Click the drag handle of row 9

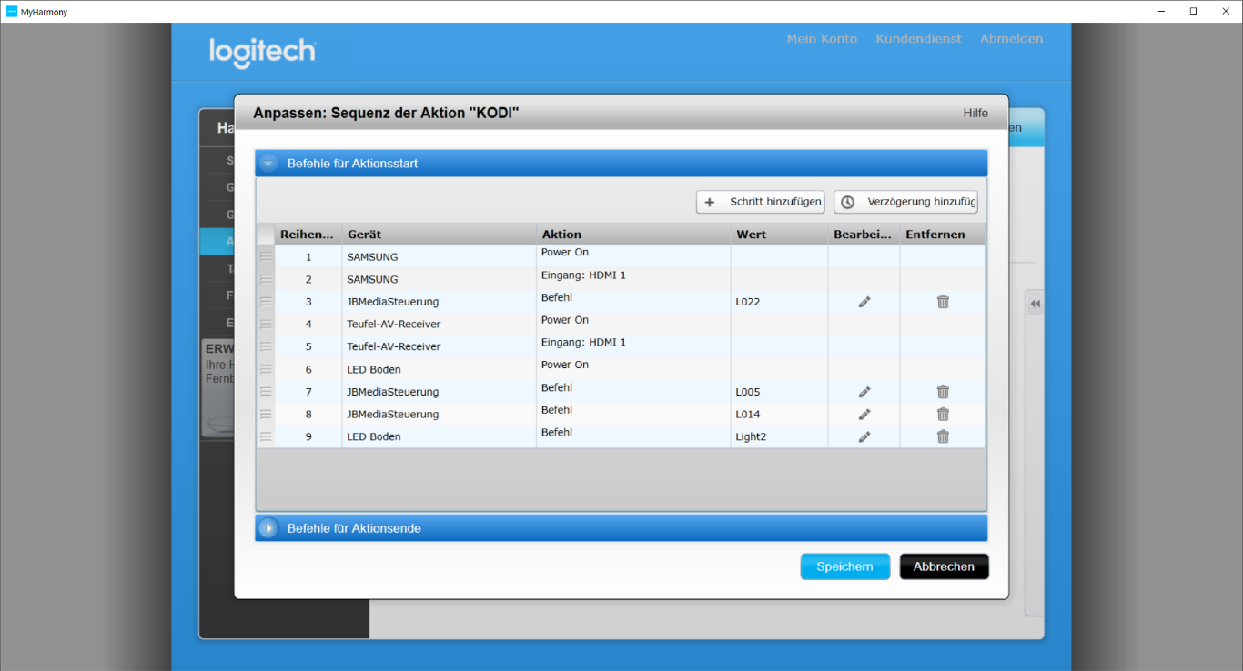click(x=266, y=436)
